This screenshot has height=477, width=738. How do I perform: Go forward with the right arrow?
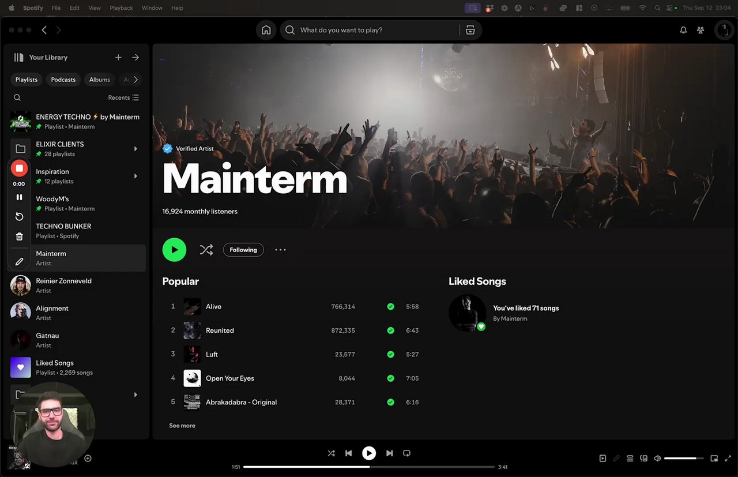[x=58, y=30]
